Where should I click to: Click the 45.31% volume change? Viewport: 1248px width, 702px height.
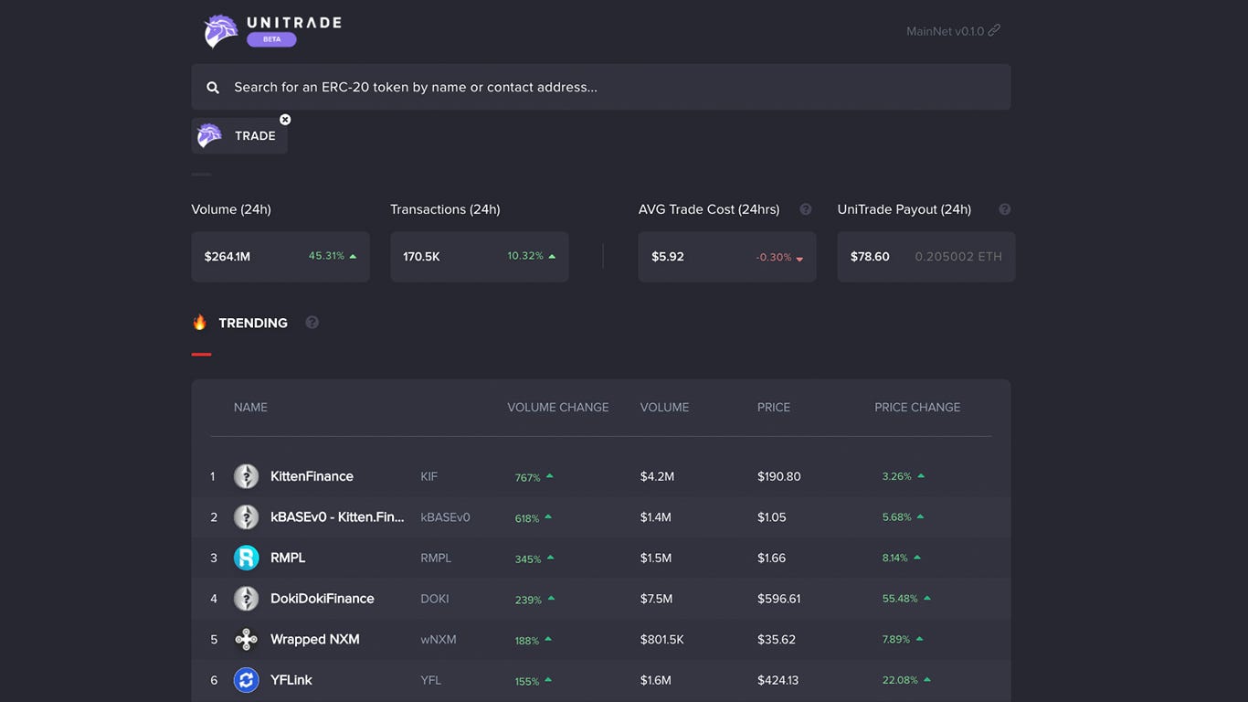(326, 256)
